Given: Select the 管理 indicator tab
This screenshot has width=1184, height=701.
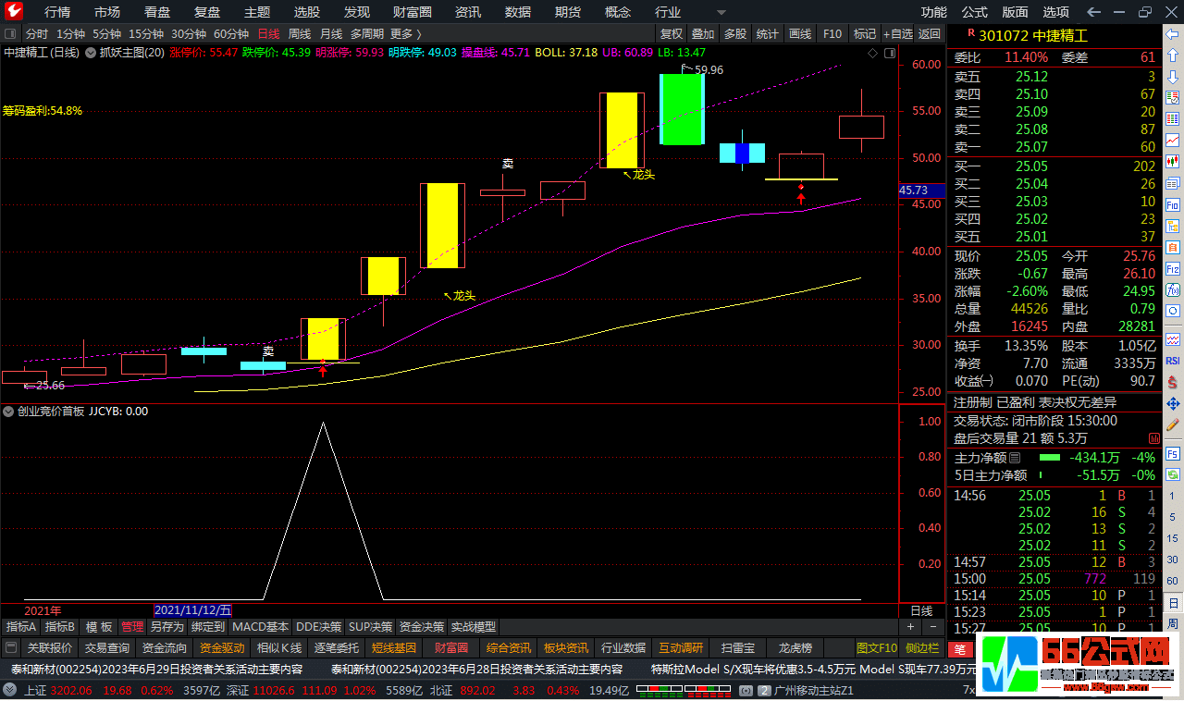Looking at the screenshot, I should (x=132, y=627).
